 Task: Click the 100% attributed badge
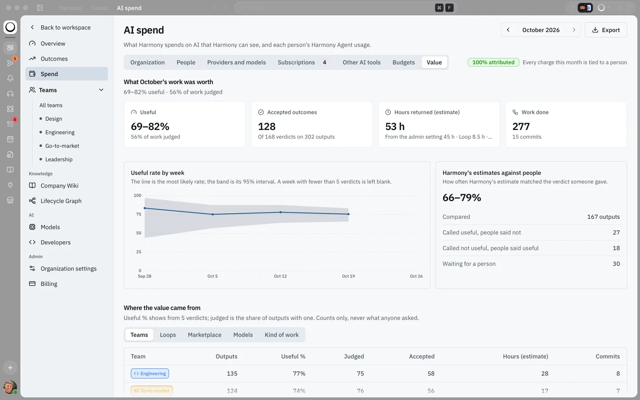coord(493,62)
